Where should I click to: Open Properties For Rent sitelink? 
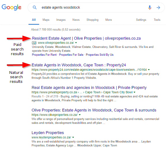[x=44, y=55]
